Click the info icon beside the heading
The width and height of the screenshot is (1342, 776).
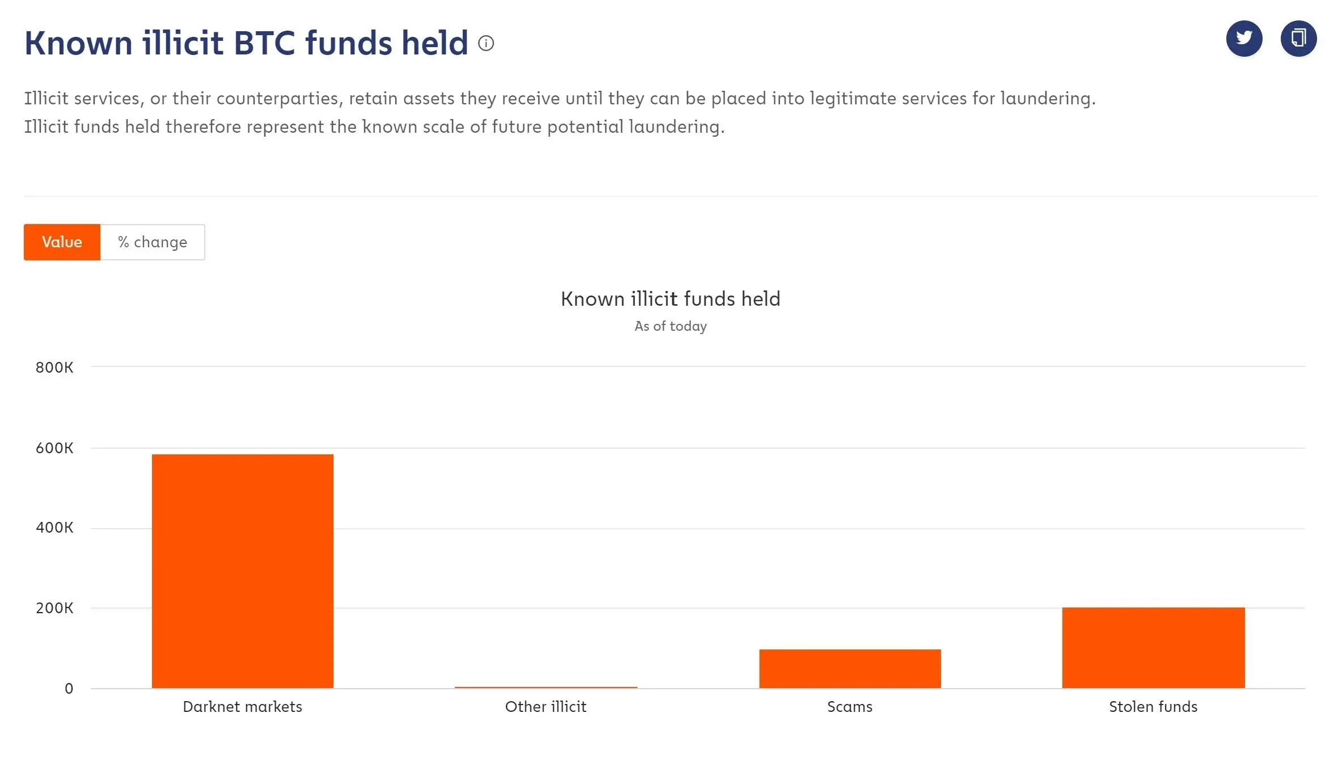point(486,43)
